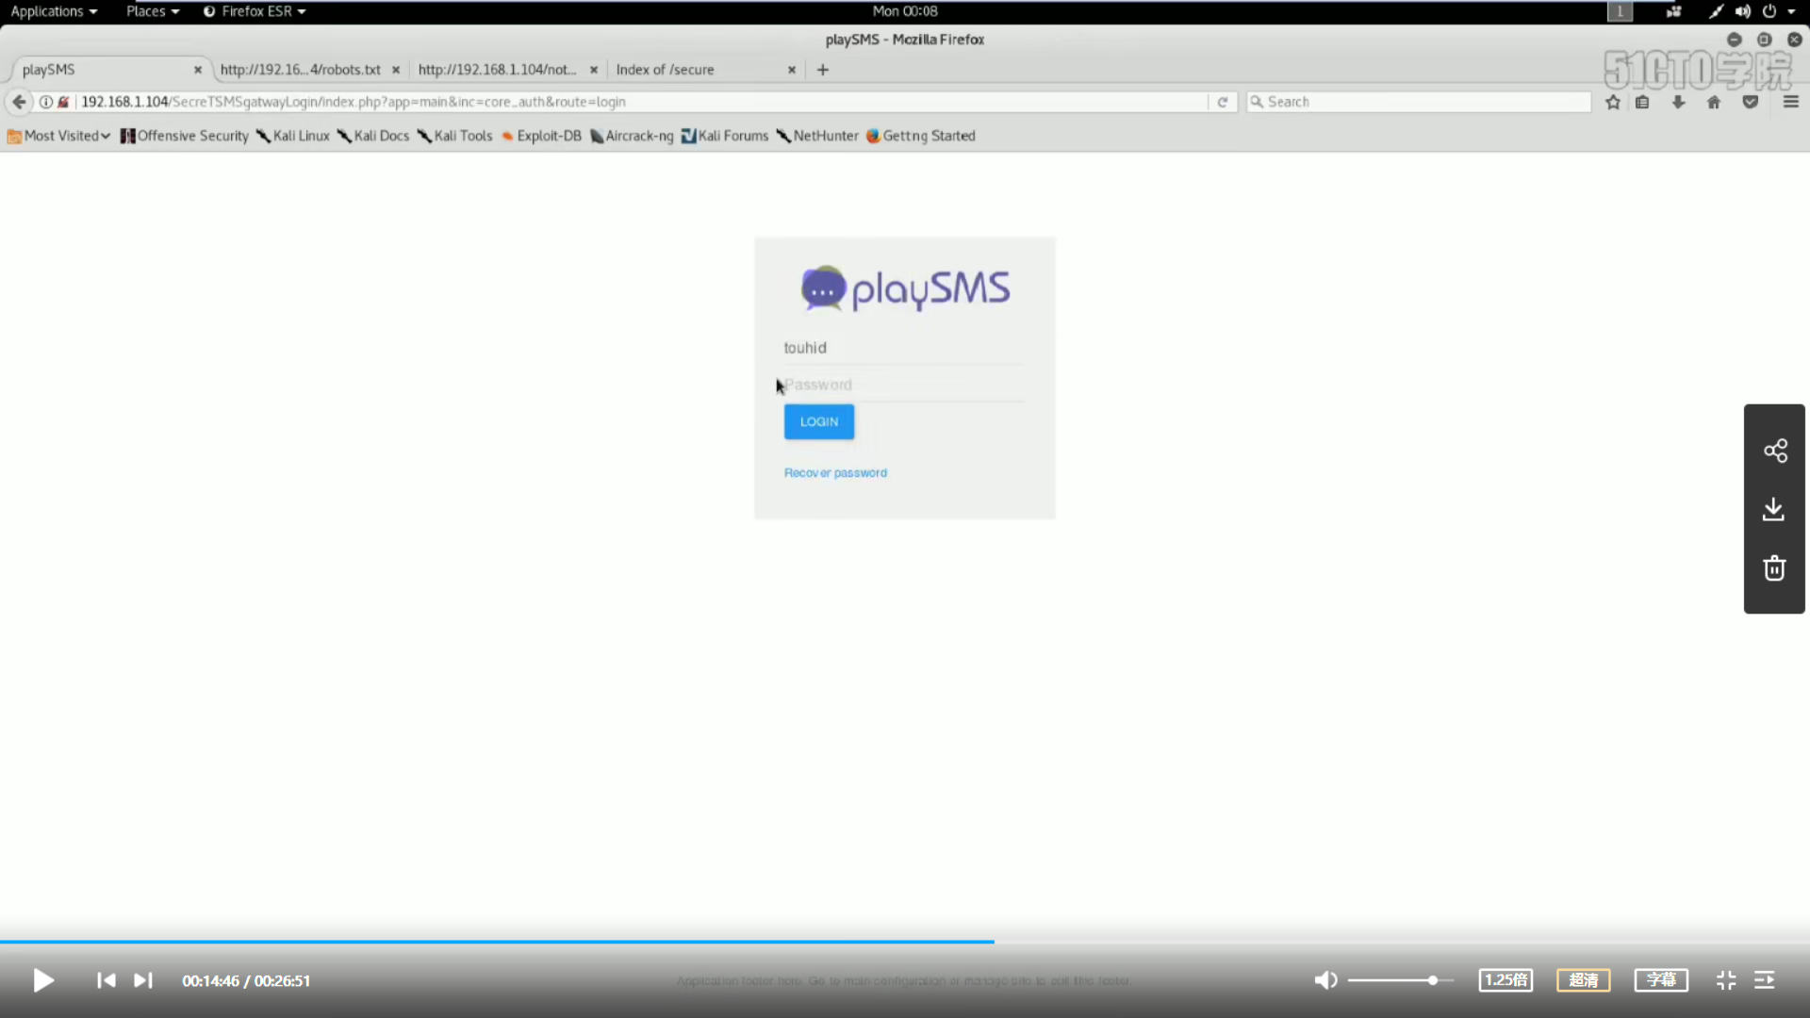Open Pocket icon in toolbar
Viewport: 1810px width, 1018px height.
point(1751,102)
